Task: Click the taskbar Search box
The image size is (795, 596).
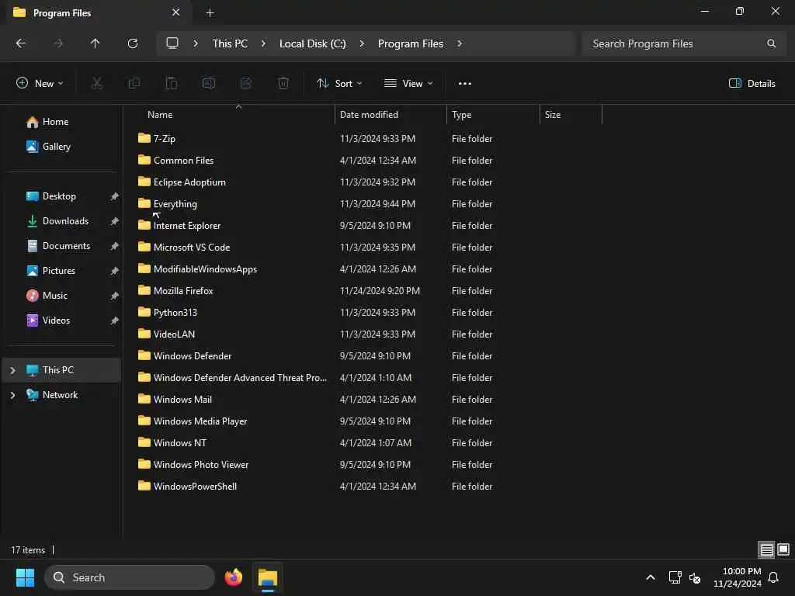Action: pyautogui.click(x=130, y=577)
